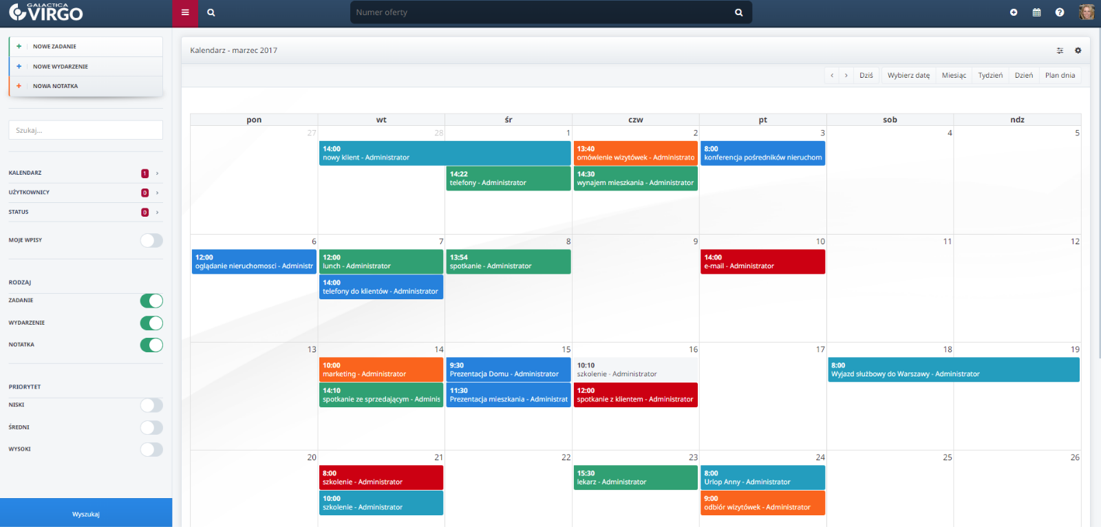Switch to Plan dnia view
This screenshot has height=527, width=1101.
click(1060, 76)
